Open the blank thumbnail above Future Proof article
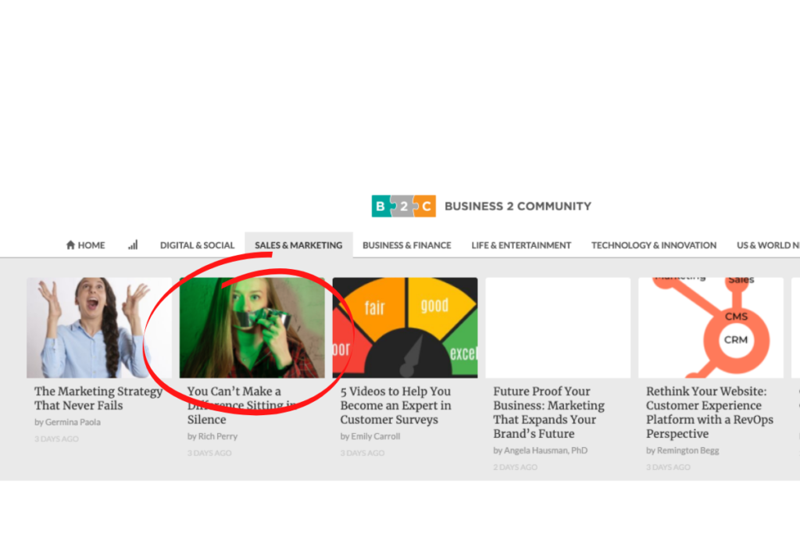 pos(558,328)
